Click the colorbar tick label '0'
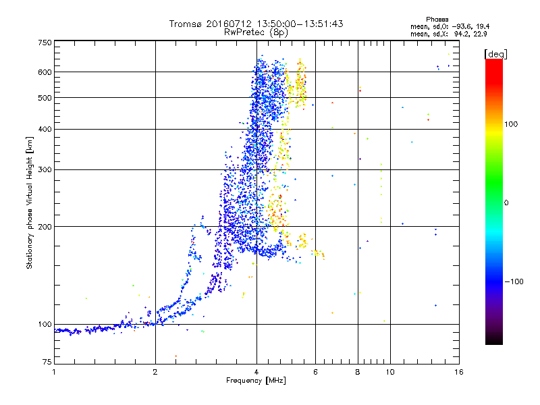Viewport: 540px width, 405px height. point(506,203)
